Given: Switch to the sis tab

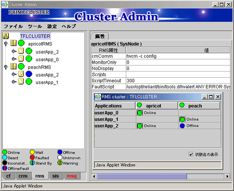Looking at the screenshot, I should tap(56, 176).
